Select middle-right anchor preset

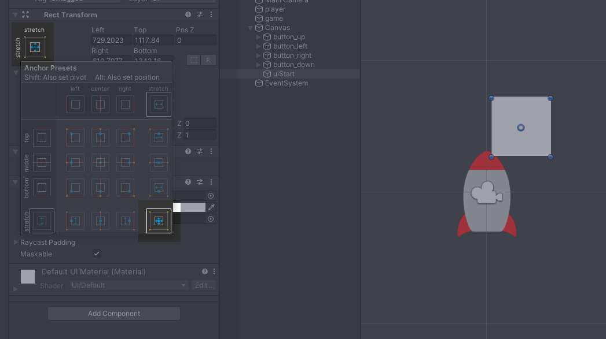coord(125,163)
